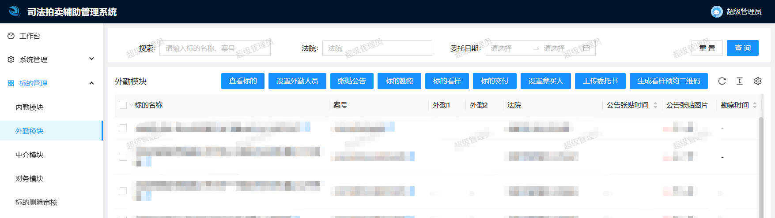
Task: Click the 公告张贴图片 column header
Action: [x=687, y=105]
